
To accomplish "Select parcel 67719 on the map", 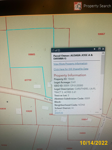I will pyautogui.click(x=28, y=80).
